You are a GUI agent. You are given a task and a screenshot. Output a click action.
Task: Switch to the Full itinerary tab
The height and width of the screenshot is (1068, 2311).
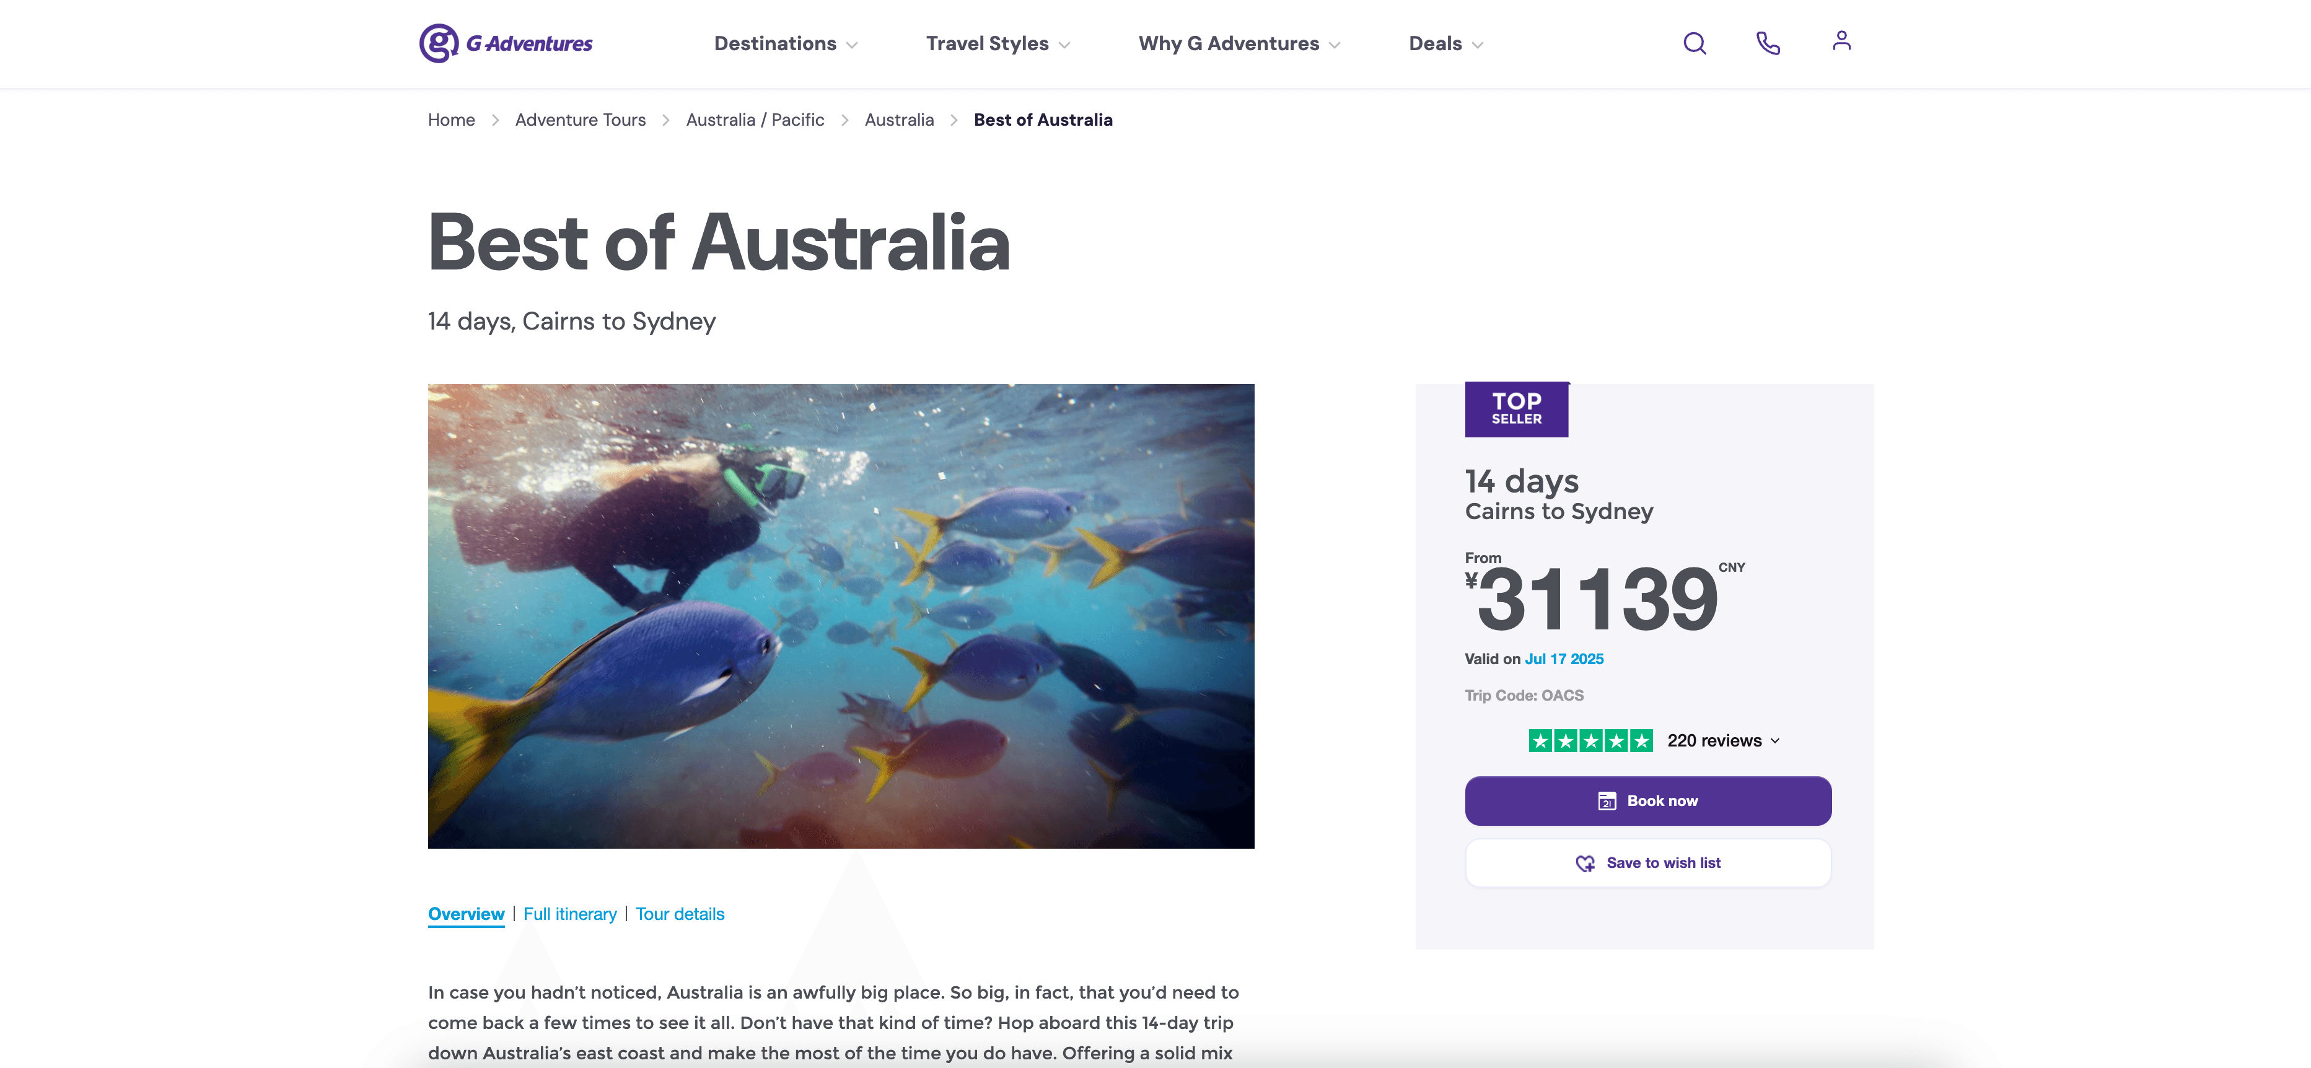[569, 914]
